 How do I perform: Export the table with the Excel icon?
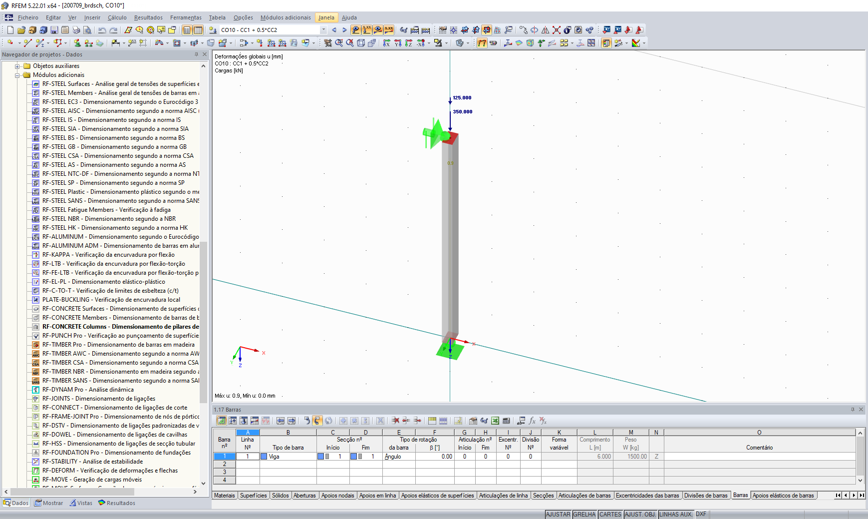(495, 421)
